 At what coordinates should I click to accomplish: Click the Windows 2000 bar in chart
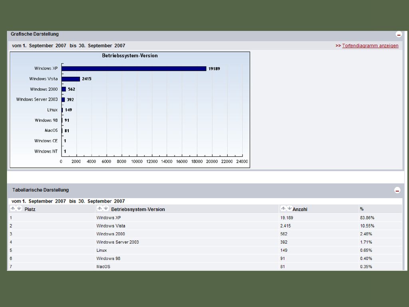(x=64, y=89)
